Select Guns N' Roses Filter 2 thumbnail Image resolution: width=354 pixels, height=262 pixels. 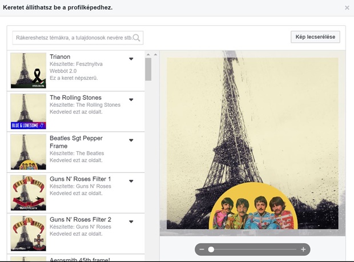[x=29, y=233]
